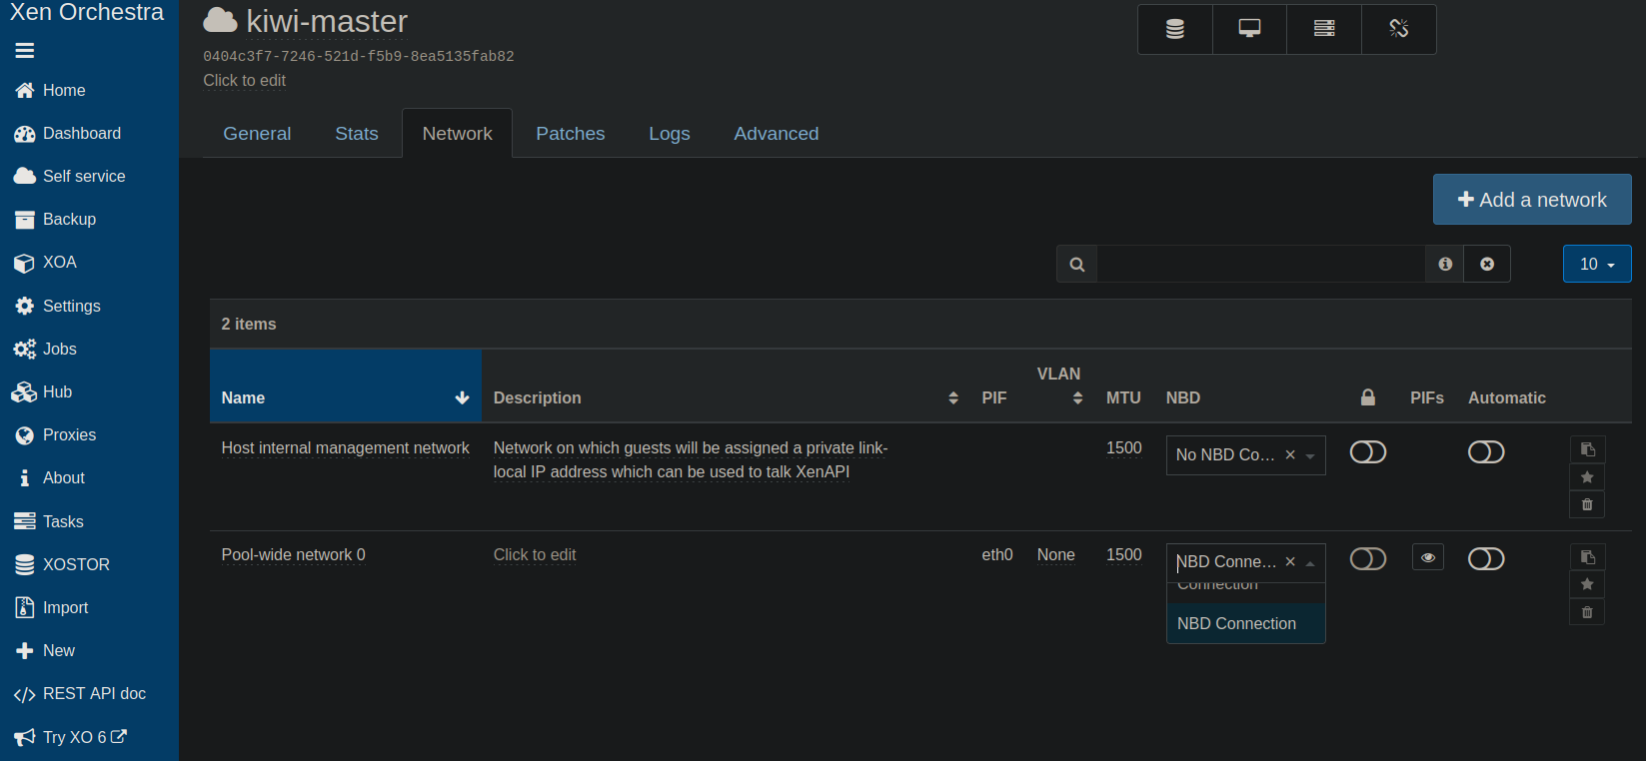Toggle the Automatic switch for Pool-wide network 0
This screenshot has width=1646, height=761.
1486,559
